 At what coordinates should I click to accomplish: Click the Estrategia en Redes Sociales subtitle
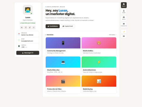tap(55, 53)
